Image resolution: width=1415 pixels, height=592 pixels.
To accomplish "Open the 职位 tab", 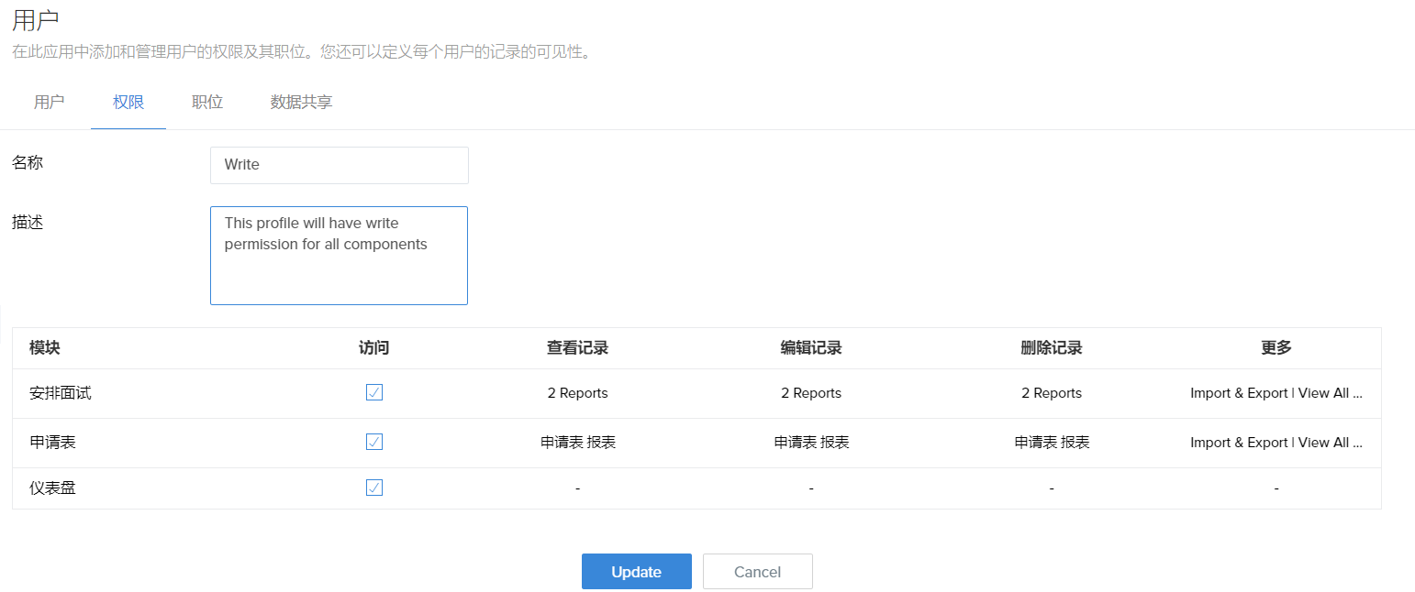I will [x=207, y=102].
